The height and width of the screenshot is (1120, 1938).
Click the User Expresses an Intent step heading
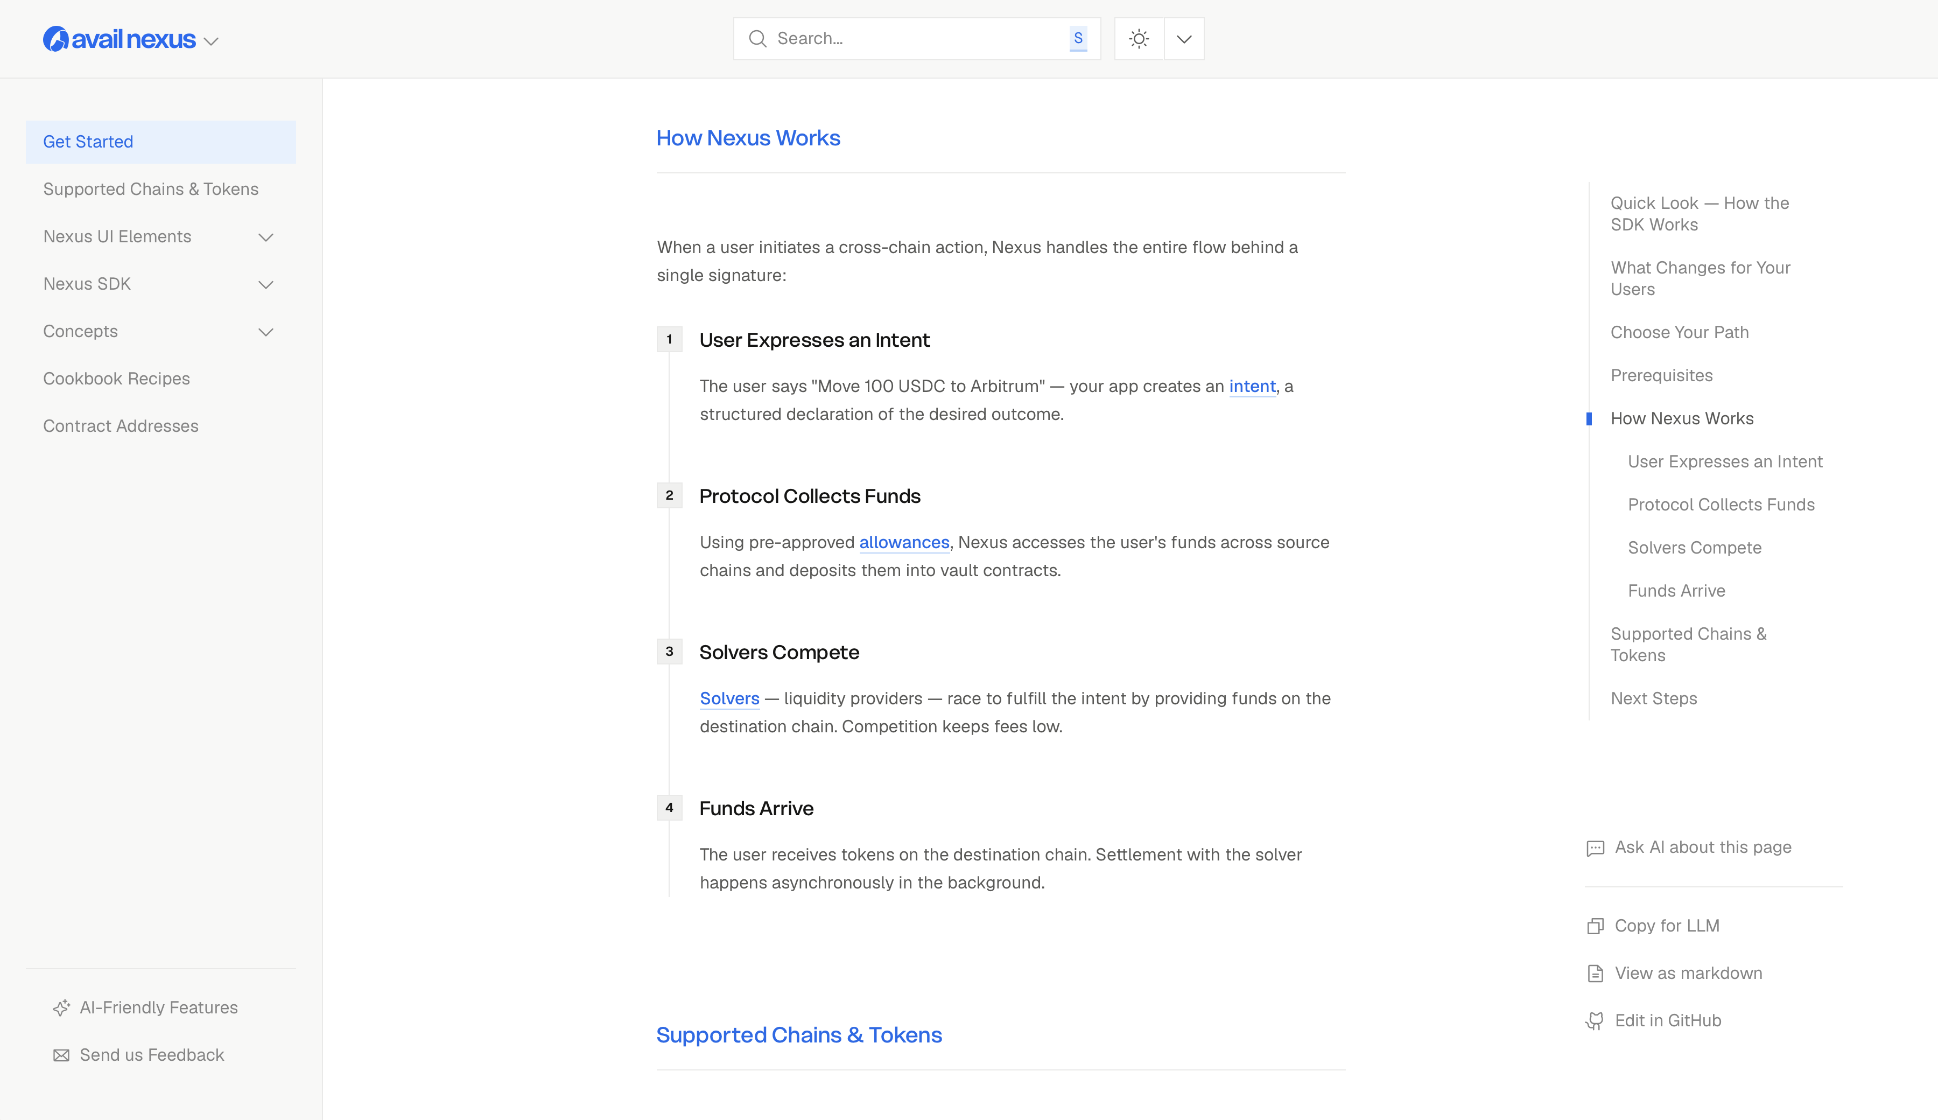click(x=814, y=340)
